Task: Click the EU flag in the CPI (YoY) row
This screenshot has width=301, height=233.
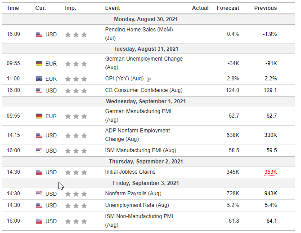Action: 39,79
